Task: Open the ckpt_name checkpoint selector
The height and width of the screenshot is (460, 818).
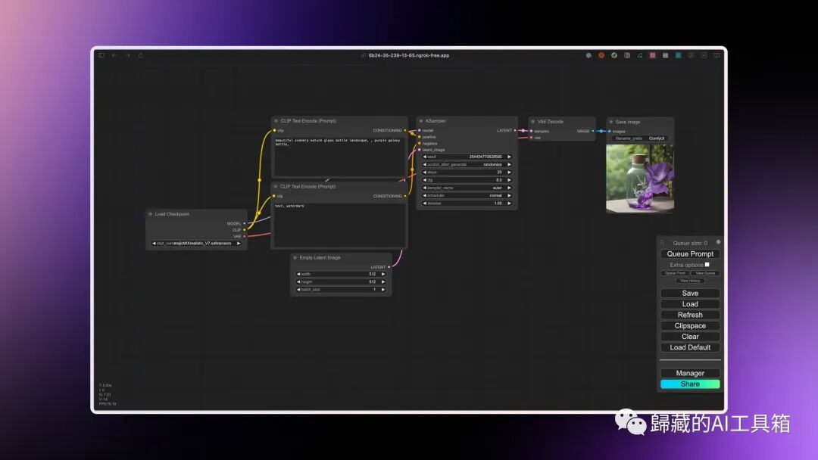Action: pyautogui.click(x=196, y=244)
